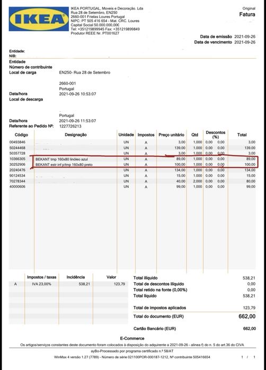Select product code '30252906'
The height and width of the screenshot is (370, 266).
17,165
